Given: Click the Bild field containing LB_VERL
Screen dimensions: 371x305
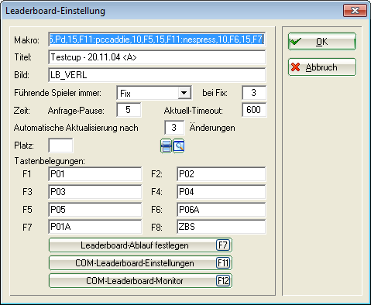Looking at the screenshot, I should [157, 75].
